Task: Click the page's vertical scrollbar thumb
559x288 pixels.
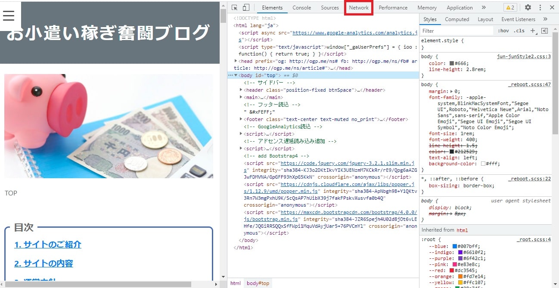Action: coord(223,16)
